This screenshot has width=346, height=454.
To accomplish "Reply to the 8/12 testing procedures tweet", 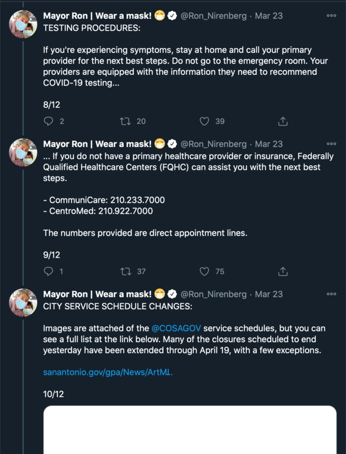I will 49,121.
